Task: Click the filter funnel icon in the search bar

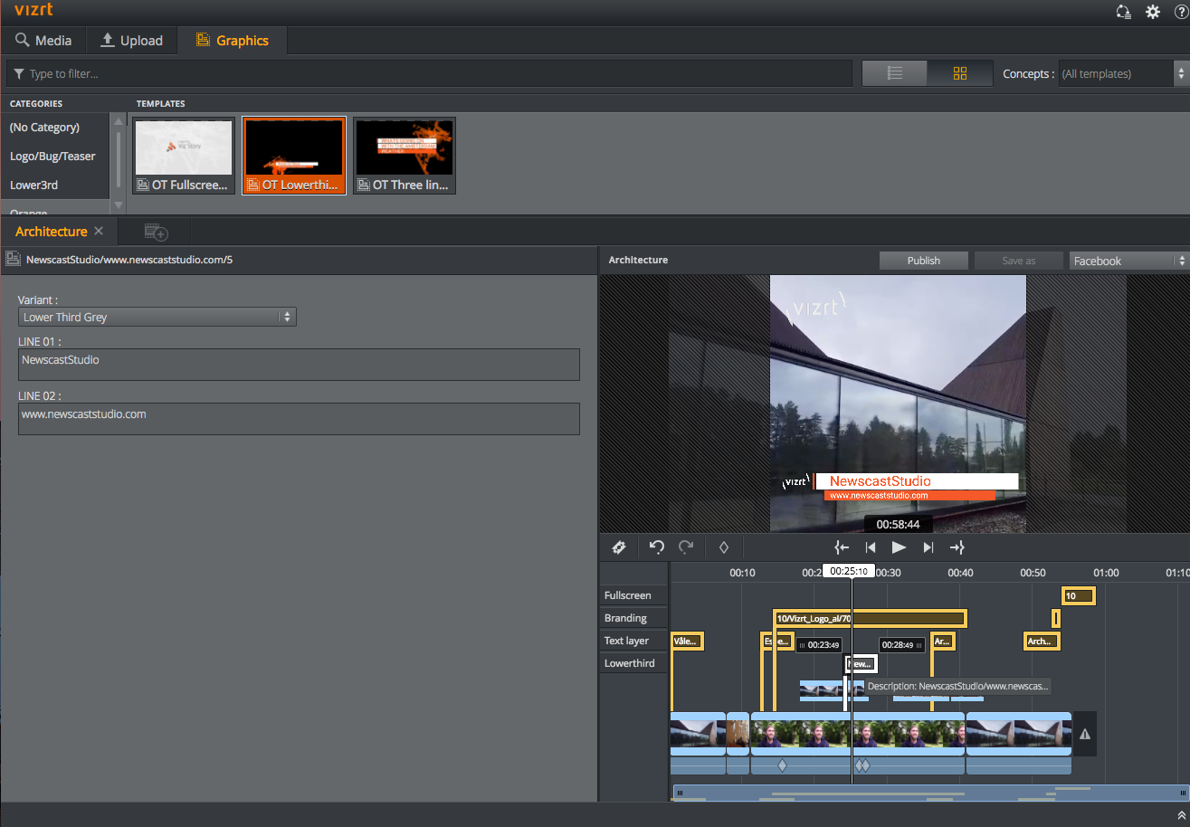Action: (x=19, y=73)
